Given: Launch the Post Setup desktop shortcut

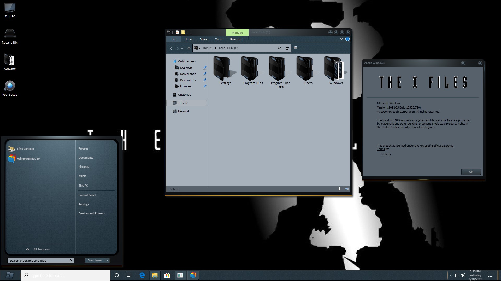Looking at the screenshot, I should [x=10, y=89].
